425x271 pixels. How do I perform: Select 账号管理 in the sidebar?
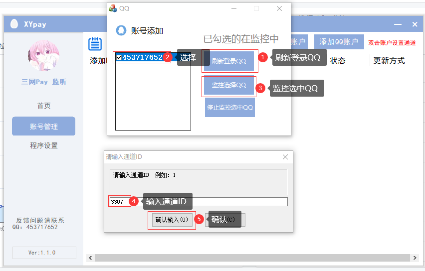pos(44,127)
